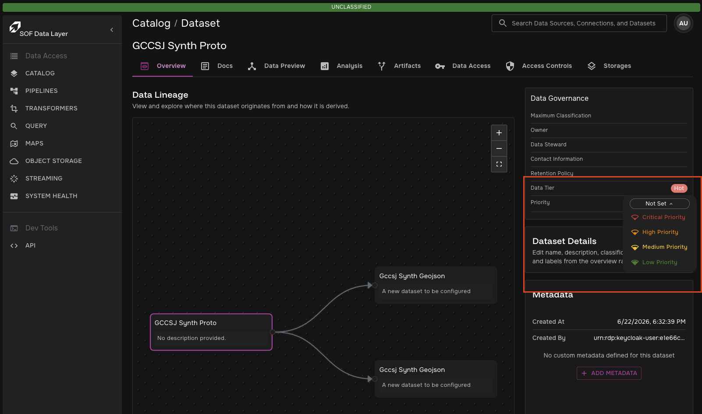This screenshot has height=414, width=702.
Task: Select the GCCSJ Synth Proto lineage node
Action: tap(211, 332)
